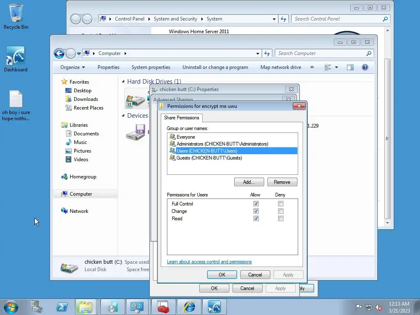Click the Windows Start orb
Viewport: 420px width, 315px height.
pyautogui.click(x=11, y=307)
